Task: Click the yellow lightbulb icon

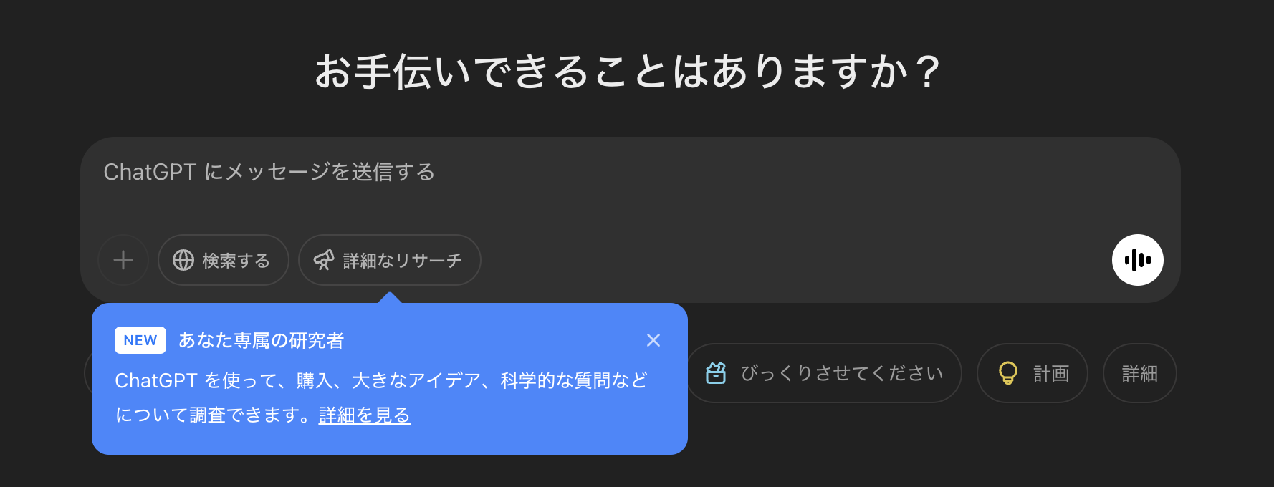Action: click(x=1008, y=373)
